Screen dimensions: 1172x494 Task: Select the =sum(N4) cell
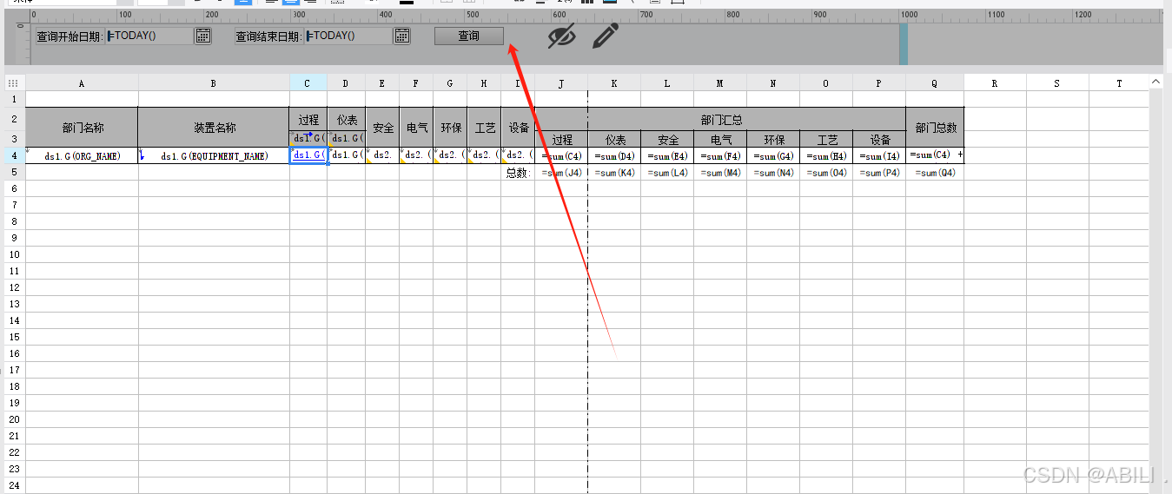[773, 173]
